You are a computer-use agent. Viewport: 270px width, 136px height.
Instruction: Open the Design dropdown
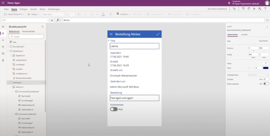pos(33,14)
